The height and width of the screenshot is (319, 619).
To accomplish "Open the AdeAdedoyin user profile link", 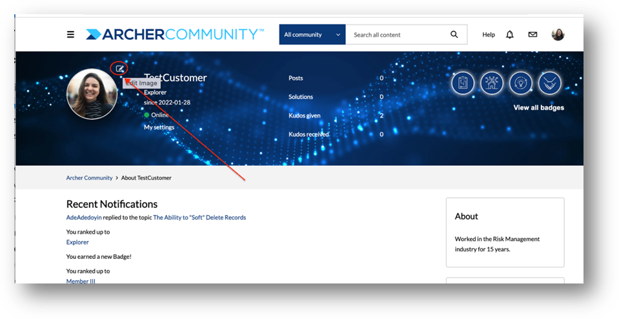I will coord(84,217).
